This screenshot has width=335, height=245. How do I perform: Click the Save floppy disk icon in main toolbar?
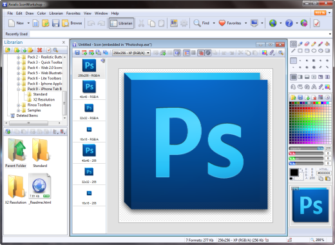[55, 23]
